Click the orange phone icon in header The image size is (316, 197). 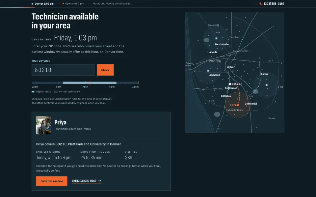click(261, 4)
